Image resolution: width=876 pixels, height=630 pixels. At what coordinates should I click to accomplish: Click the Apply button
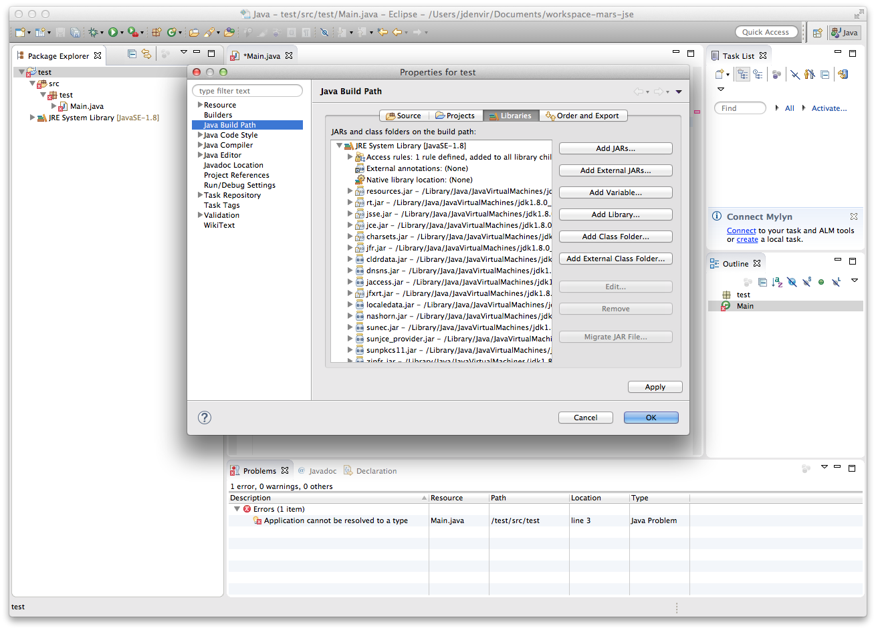(655, 387)
